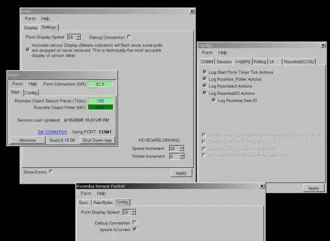Image resolution: width=330 pixels, height=241 pixels.
Task: Close the Drive window
Action: 192,11
